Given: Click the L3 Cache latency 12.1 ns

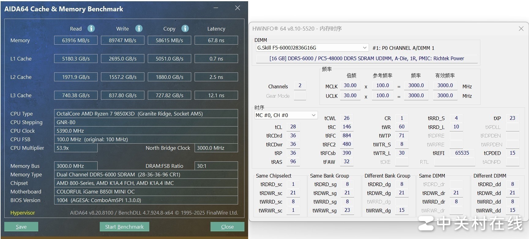Looking at the screenshot, I should (x=216, y=95).
